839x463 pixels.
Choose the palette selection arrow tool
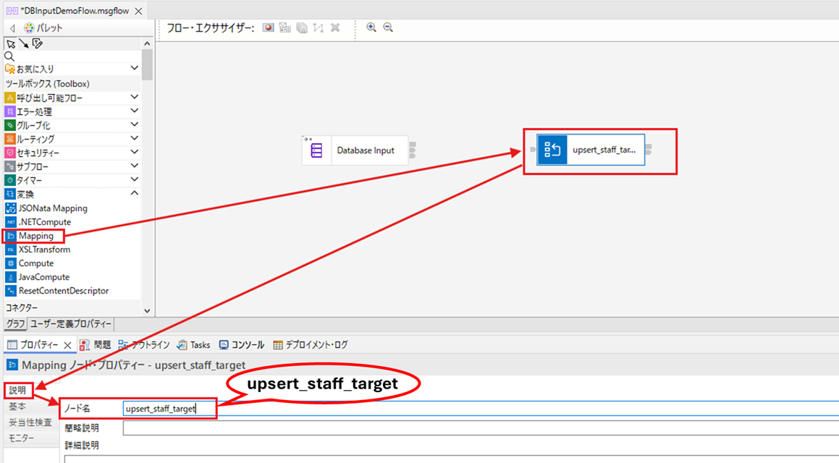pos(11,44)
